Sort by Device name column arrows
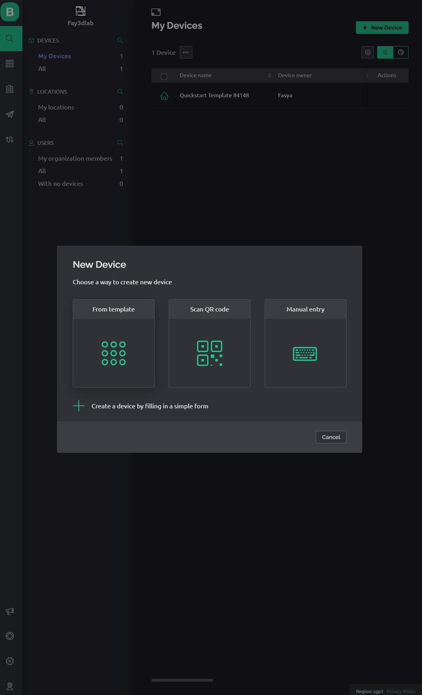Image resolution: width=422 pixels, height=695 pixels. tap(269, 76)
